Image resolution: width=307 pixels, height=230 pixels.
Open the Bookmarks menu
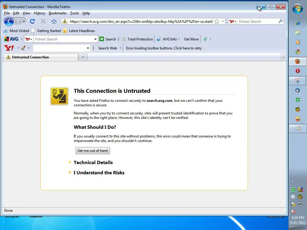pos(58,13)
